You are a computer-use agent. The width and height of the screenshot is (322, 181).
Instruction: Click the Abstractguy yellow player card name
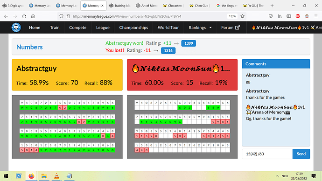coord(36,68)
